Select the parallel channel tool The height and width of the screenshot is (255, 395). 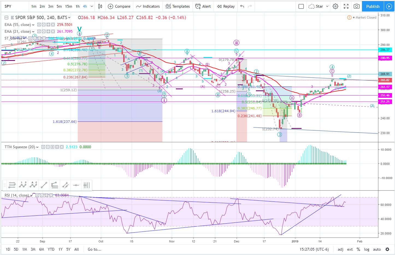(x=65, y=185)
